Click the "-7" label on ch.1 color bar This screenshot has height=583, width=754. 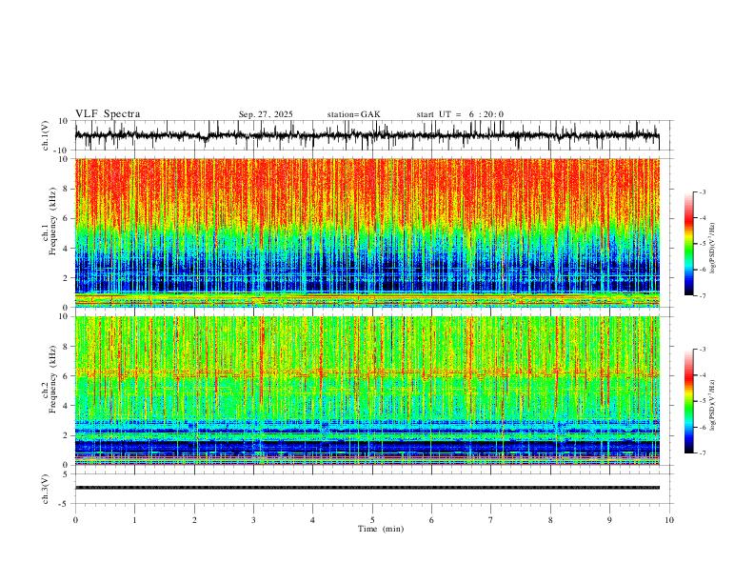coord(703,295)
